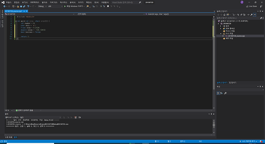Image resolution: width=265 pixels, height=144 pixels.
Task: Pin the 20190729_source.cpp tab
Action: [x=24, y=11]
